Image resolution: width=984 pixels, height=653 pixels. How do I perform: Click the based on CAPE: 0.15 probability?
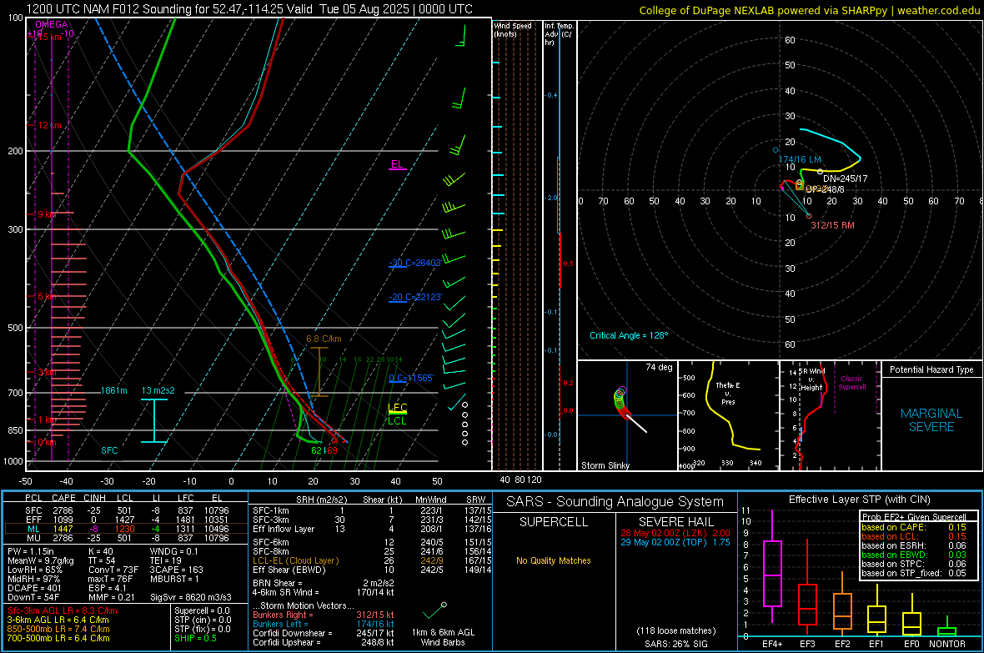[914, 527]
